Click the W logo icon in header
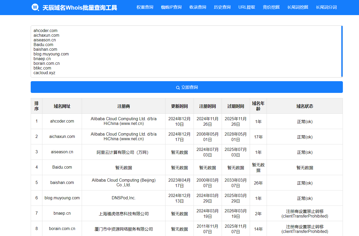The height and width of the screenshot is (236, 359). [35, 7]
